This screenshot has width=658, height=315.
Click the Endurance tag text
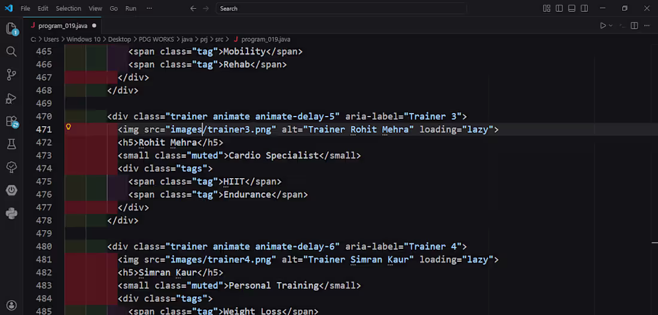tap(247, 195)
